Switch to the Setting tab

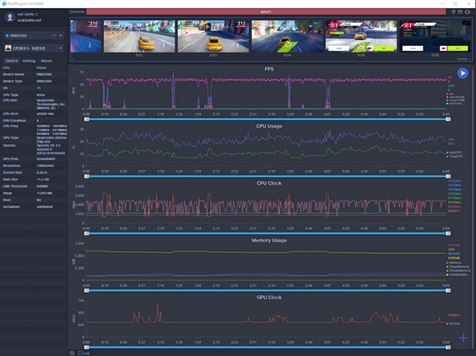pyautogui.click(x=29, y=60)
